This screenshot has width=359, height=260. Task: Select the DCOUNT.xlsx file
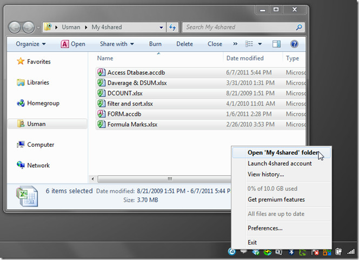click(125, 93)
